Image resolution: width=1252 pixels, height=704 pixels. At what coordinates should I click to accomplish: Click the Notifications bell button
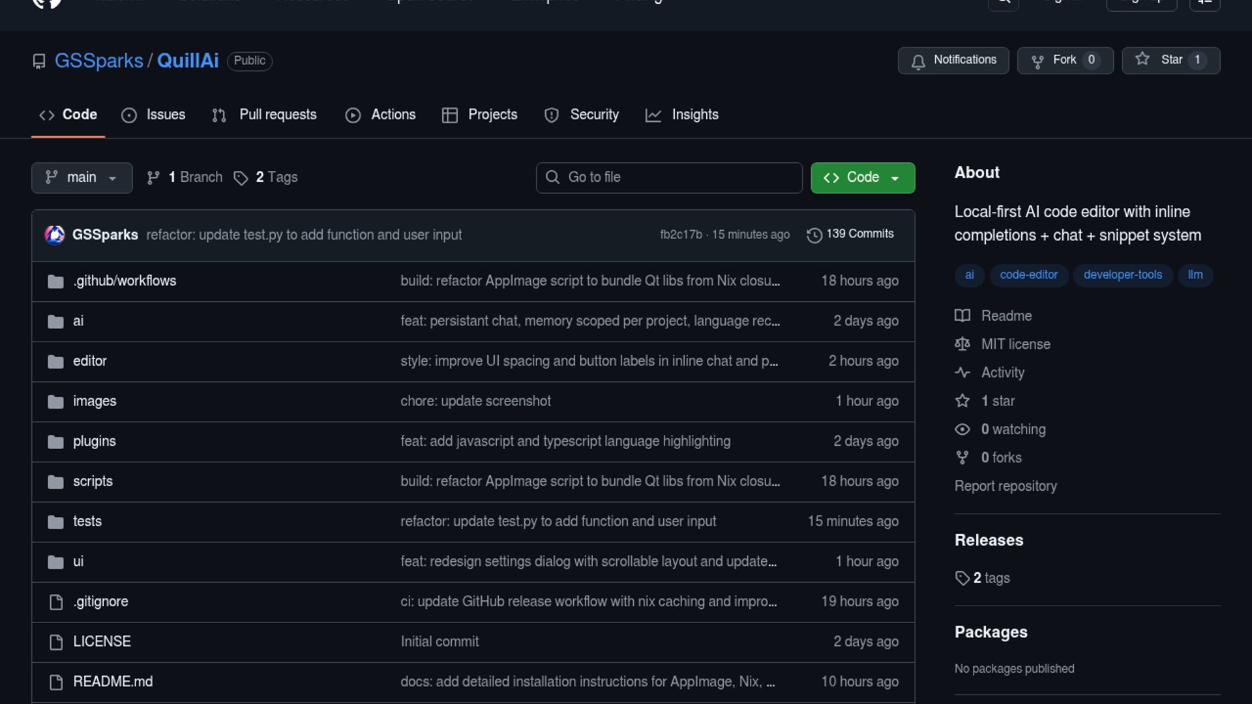point(953,60)
